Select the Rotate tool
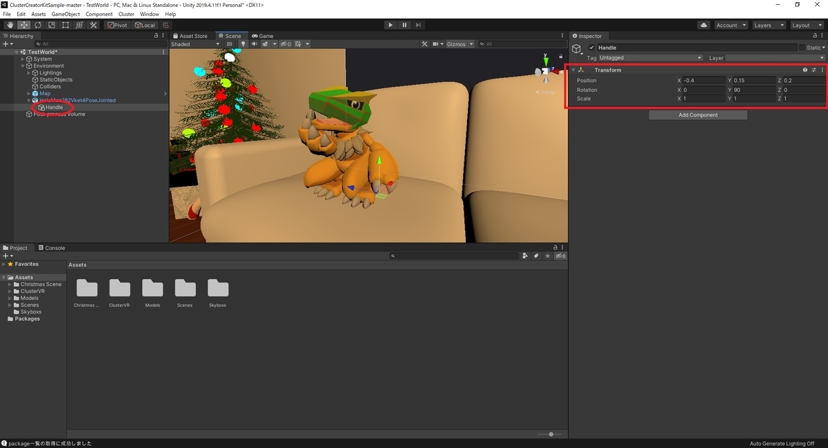The image size is (828, 448). (x=37, y=25)
